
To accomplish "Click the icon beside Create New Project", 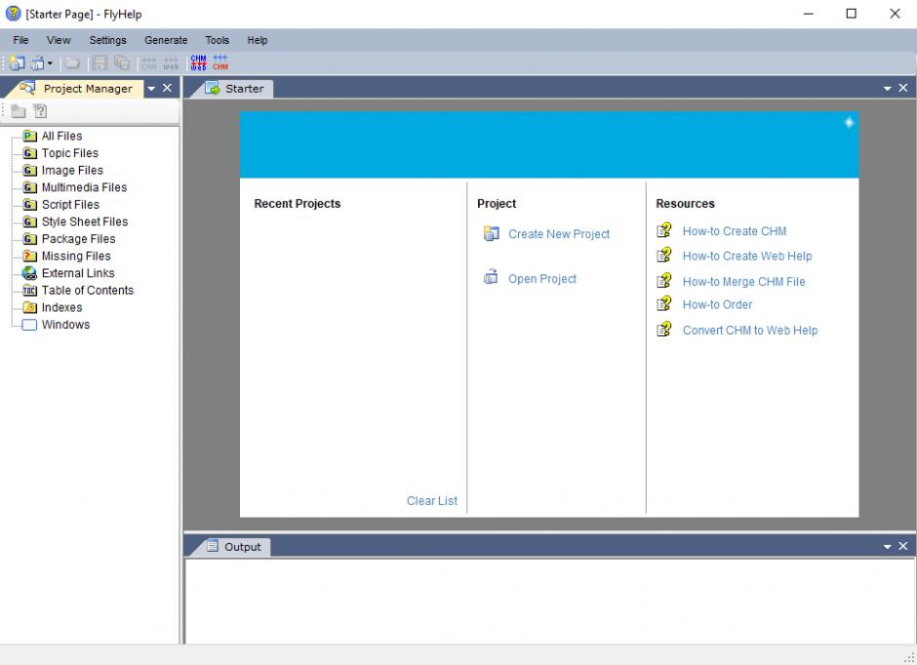I will (492, 233).
